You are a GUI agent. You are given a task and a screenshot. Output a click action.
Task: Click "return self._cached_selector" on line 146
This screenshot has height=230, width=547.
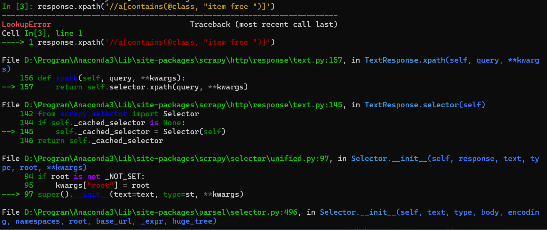tap(100, 141)
